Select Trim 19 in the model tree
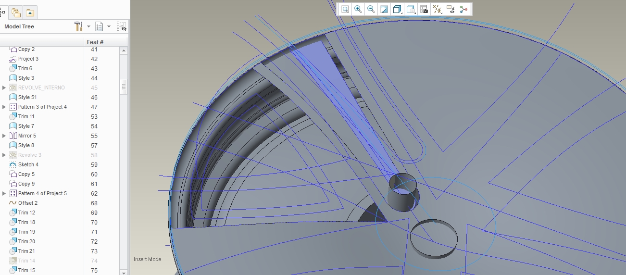Screen dimensions: 626x275 [26, 232]
